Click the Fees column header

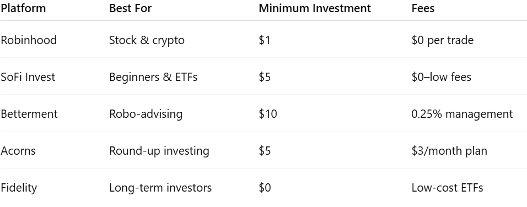[x=423, y=8]
